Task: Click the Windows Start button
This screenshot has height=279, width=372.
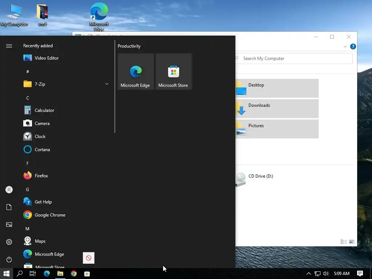Action: 7,274
